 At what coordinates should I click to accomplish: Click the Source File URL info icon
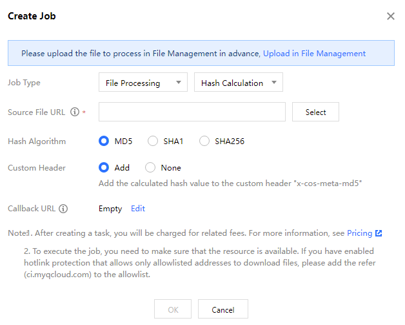pos(75,112)
